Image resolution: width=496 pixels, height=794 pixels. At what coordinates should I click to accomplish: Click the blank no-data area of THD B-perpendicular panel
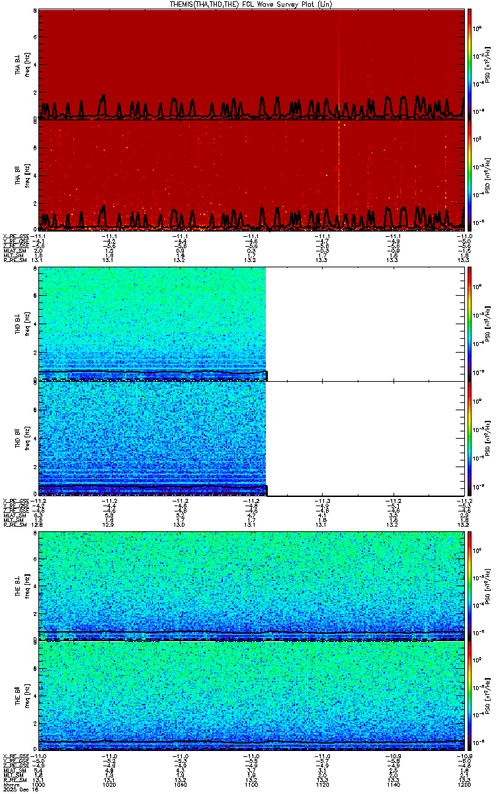tap(365, 324)
